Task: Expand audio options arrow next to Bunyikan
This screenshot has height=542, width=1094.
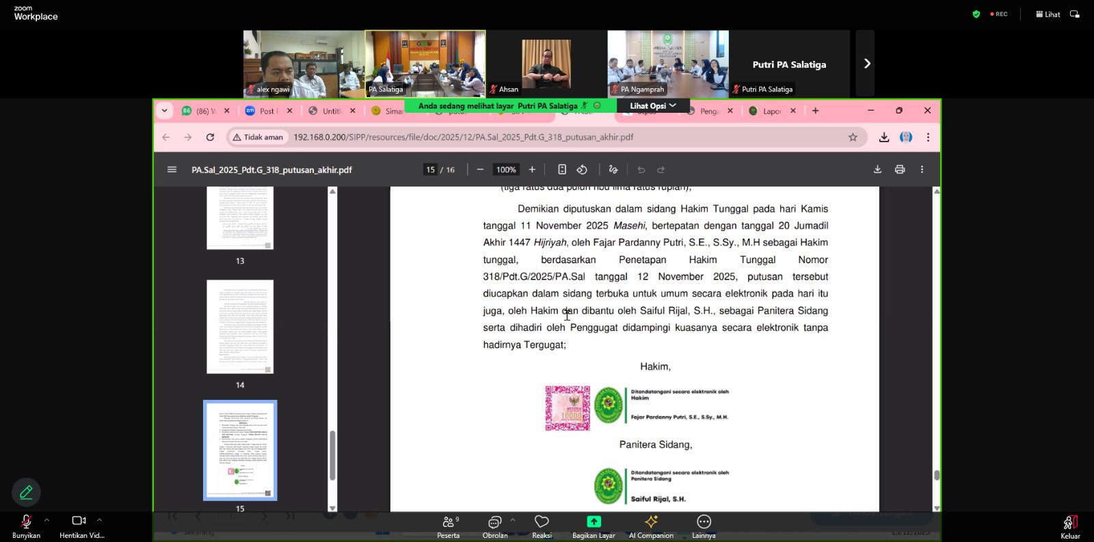Action: point(46,520)
